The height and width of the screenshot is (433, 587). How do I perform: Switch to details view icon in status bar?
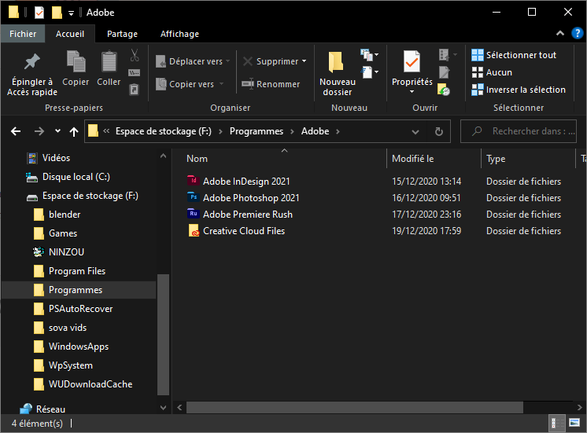pos(556,424)
